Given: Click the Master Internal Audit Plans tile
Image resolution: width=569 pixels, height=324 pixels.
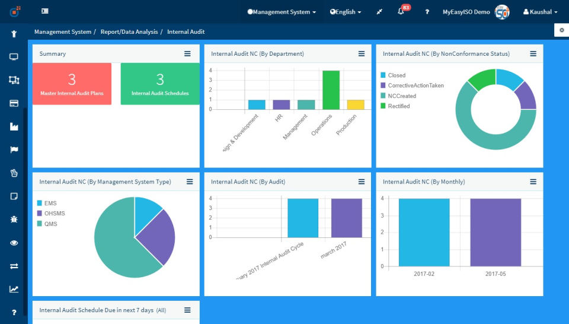Looking at the screenshot, I should 72,84.
